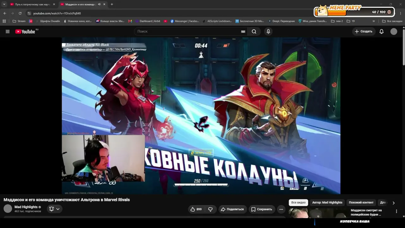Open the 'Dashboard | Airbit' bookmark

pos(147,21)
